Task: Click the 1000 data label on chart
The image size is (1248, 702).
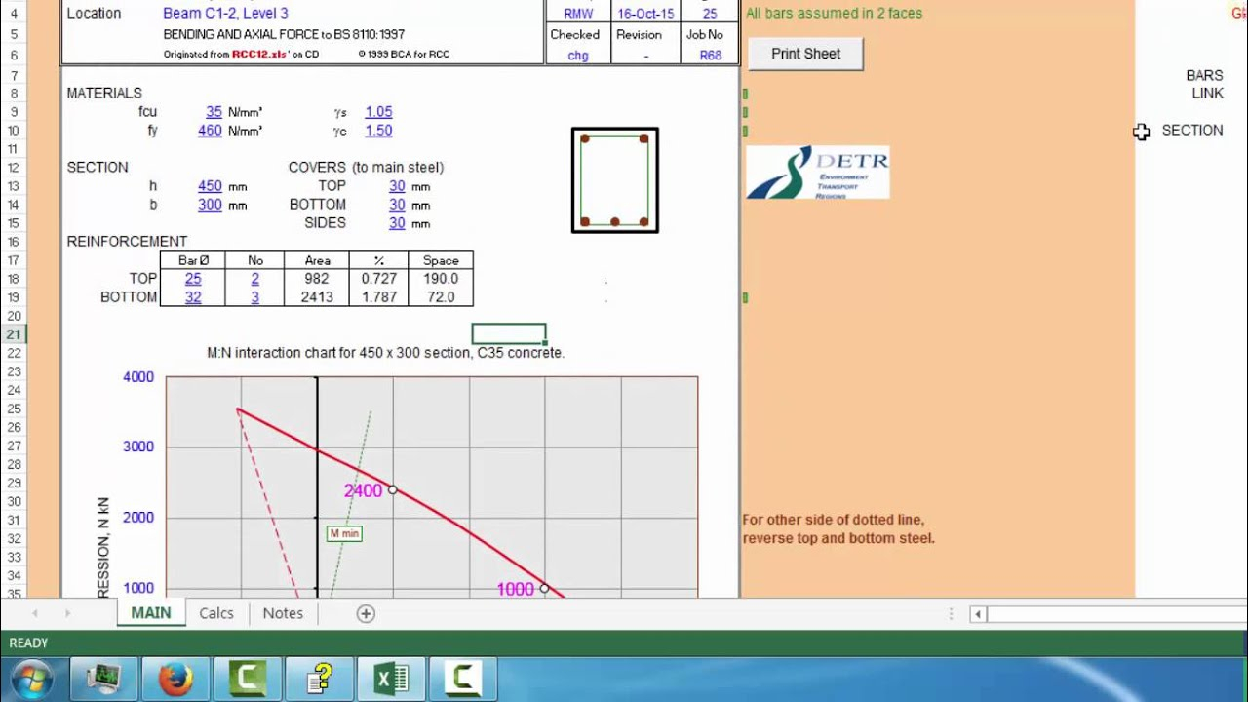Action: point(516,589)
